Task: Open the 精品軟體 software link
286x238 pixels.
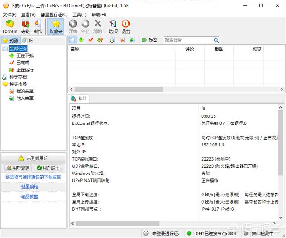Action: point(29,196)
